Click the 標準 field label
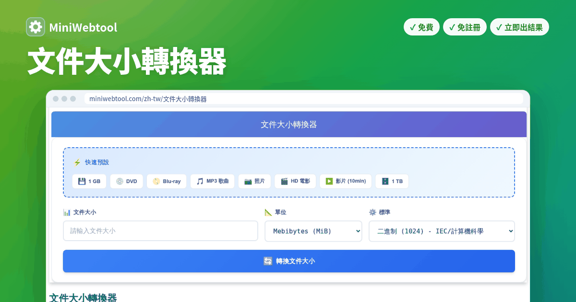This screenshot has height=302, width=576. [384, 212]
